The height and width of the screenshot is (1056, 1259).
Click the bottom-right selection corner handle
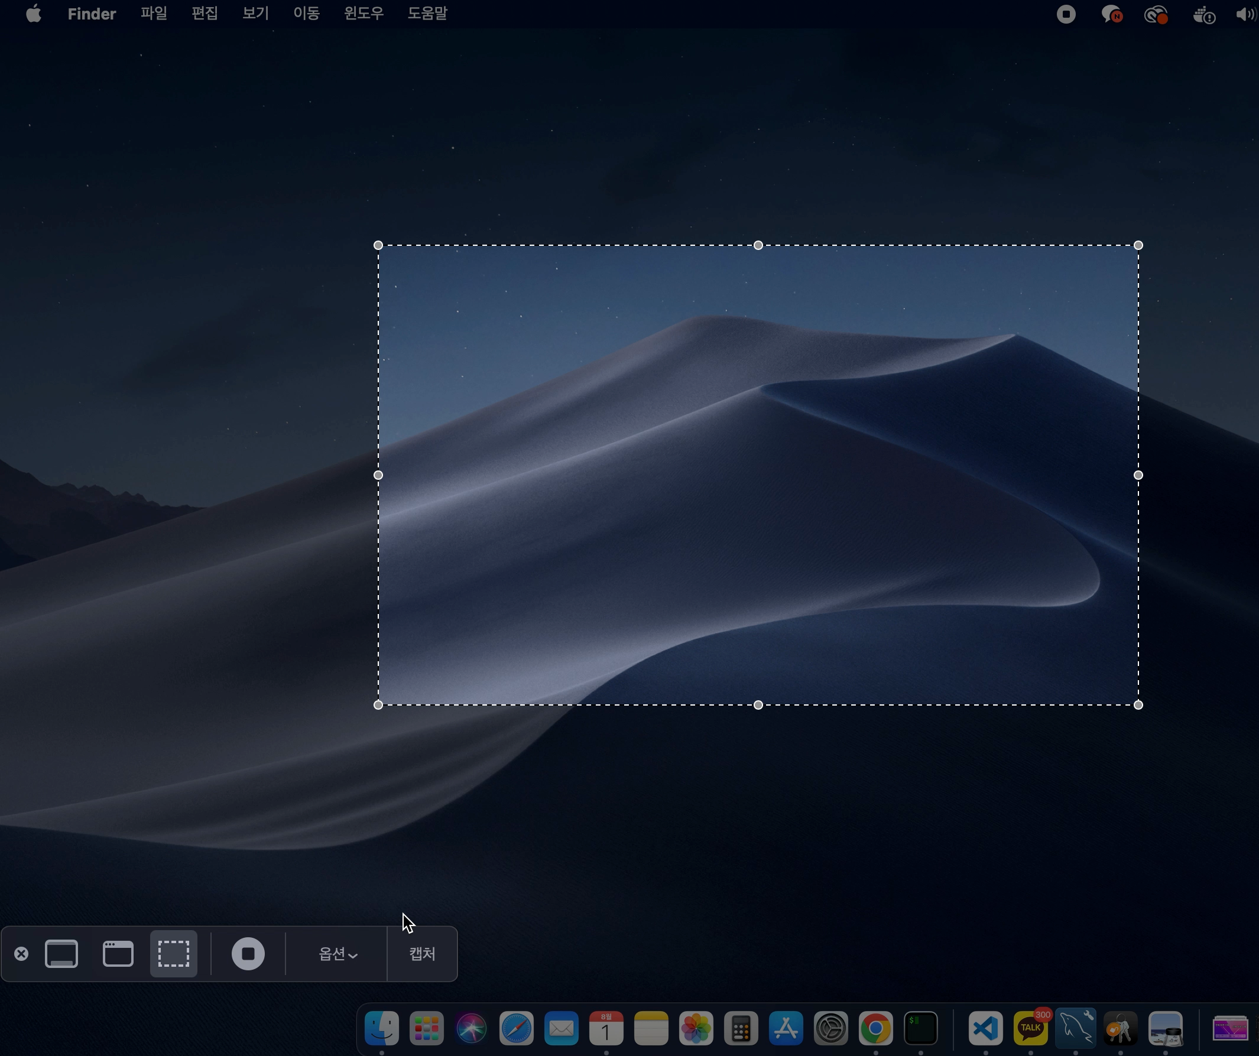pyautogui.click(x=1138, y=705)
